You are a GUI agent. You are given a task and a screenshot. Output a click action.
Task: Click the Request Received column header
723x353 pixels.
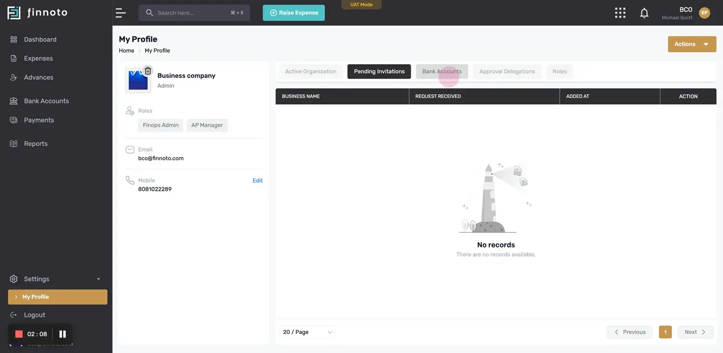(x=485, y=96)
